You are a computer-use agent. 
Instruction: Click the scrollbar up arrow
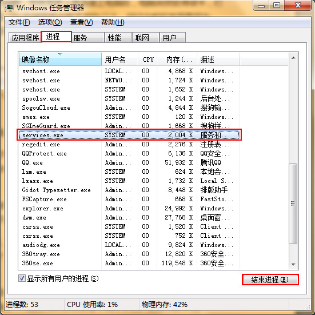(x=293, y=58)
